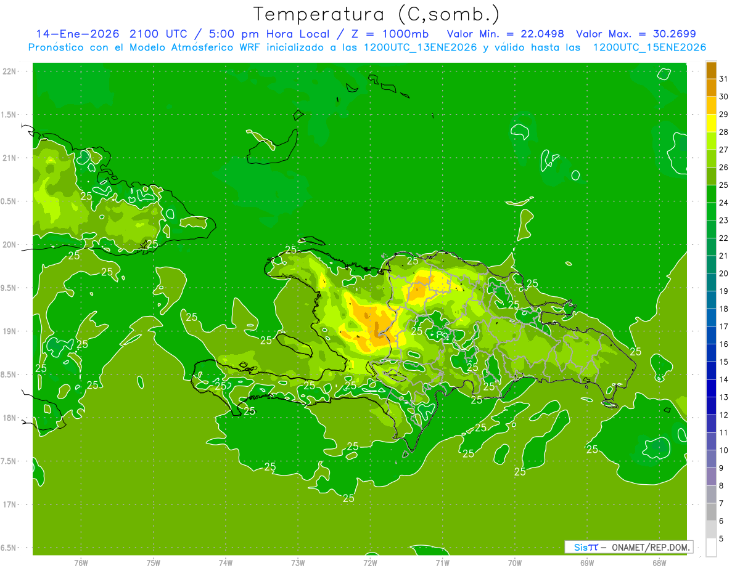Click the '70W' longitude label
The height and width of the screenshot is (571, 740).
pyautogui.click(x=515, y=562)
